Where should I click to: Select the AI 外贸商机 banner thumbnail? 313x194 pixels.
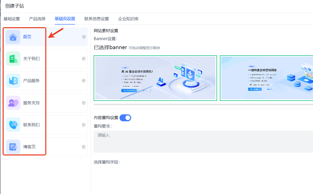[x=155, y=78]
